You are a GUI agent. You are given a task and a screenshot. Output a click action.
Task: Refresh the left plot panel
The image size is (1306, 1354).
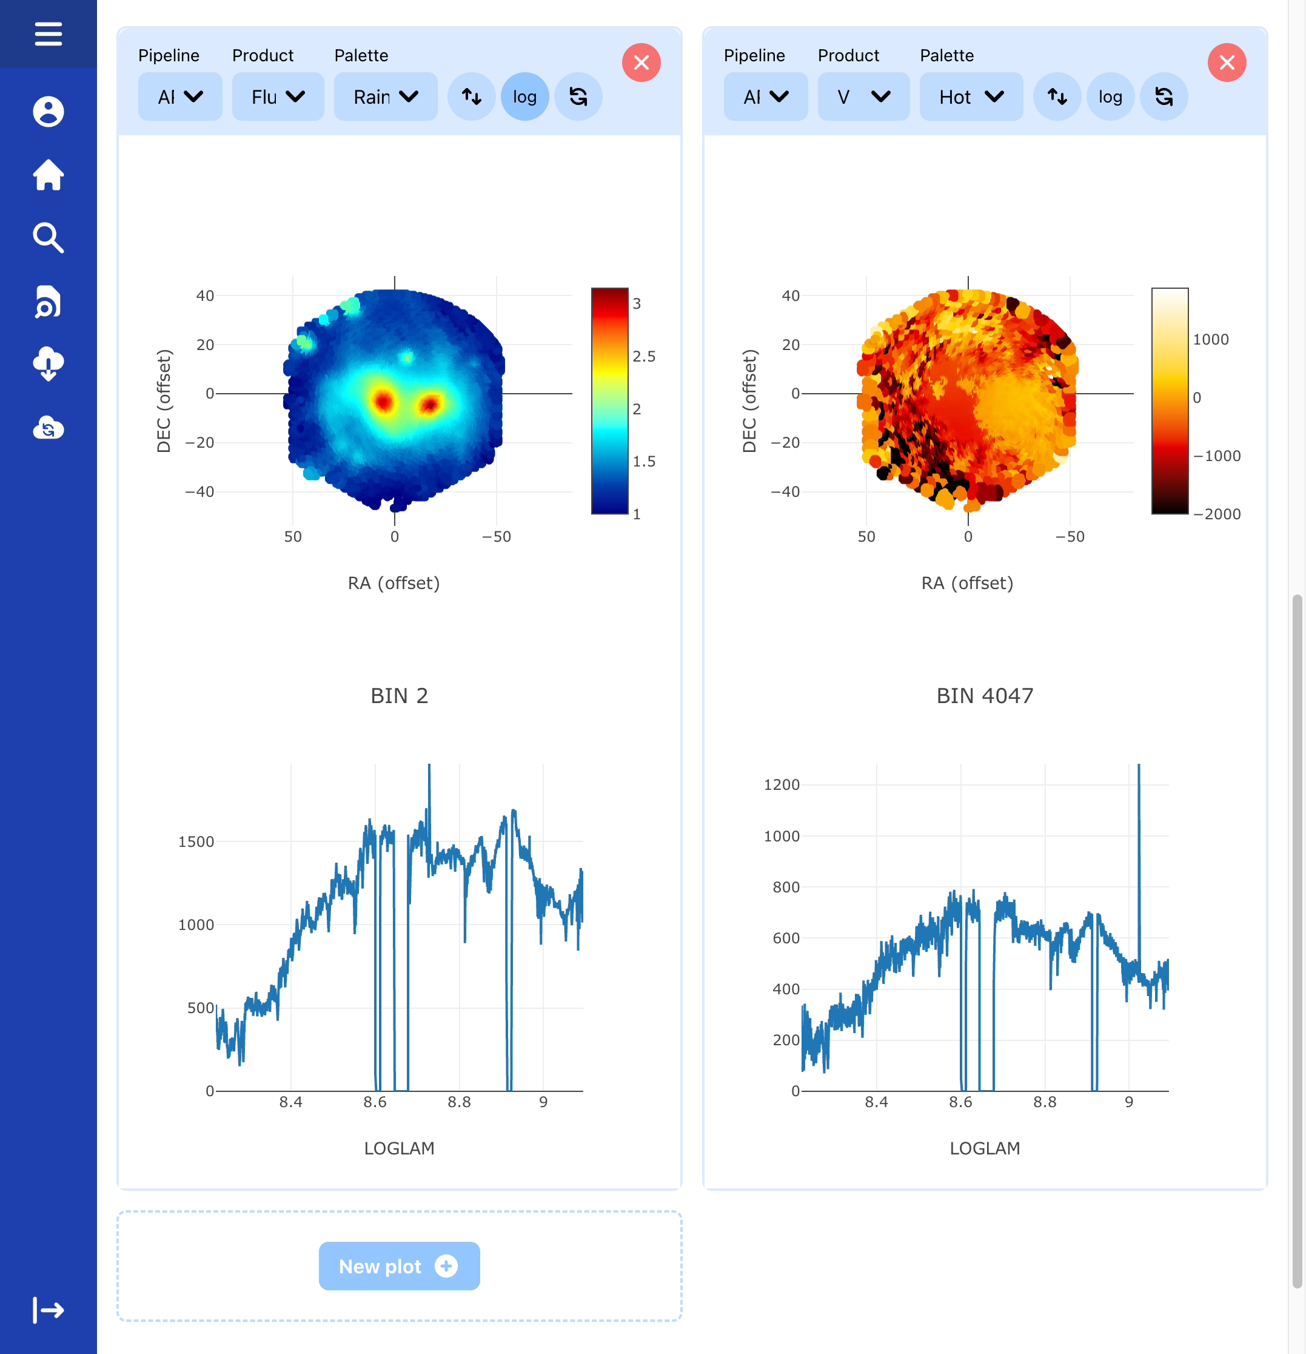click(x=578, y=96)
